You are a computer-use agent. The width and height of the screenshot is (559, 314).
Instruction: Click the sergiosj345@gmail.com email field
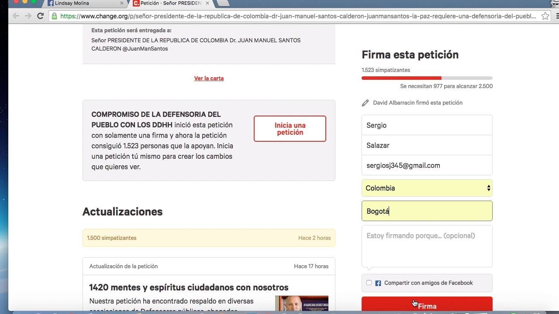click(427, 165)
